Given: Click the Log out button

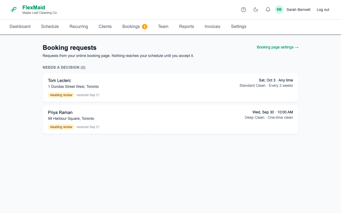Looking at the screenshot, I should click(323, 10).
